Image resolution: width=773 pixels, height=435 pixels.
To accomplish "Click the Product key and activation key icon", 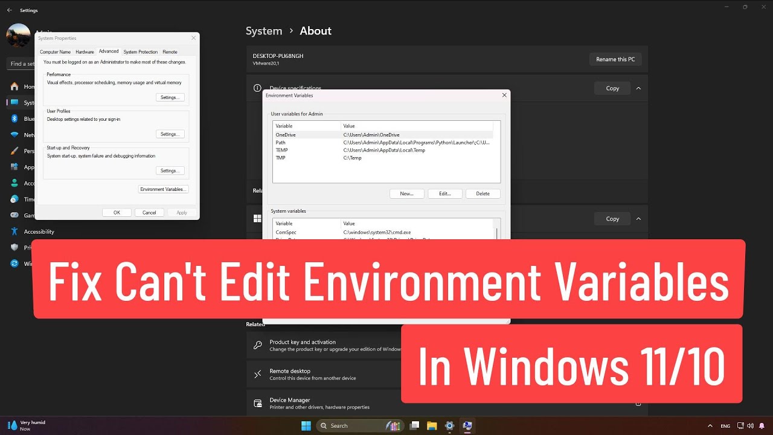I will [258, 346].
